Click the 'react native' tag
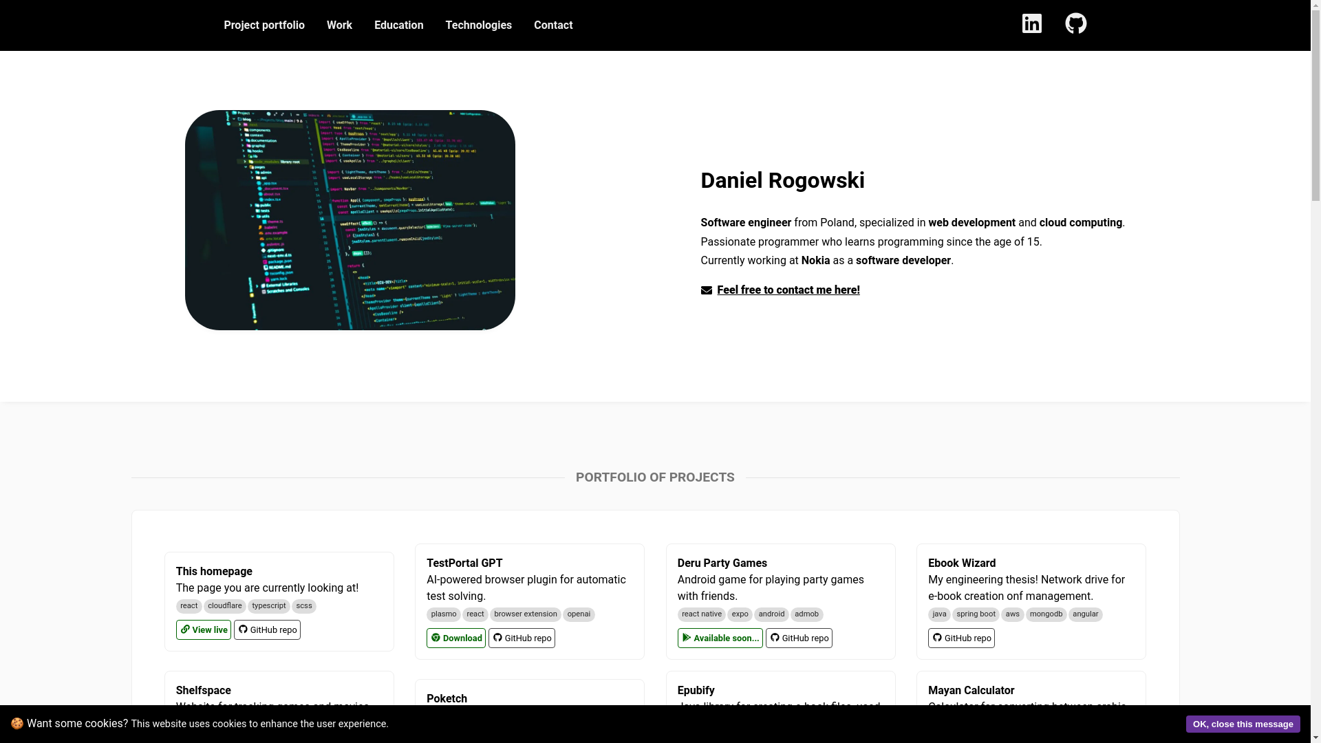 [x=702, y=614]
